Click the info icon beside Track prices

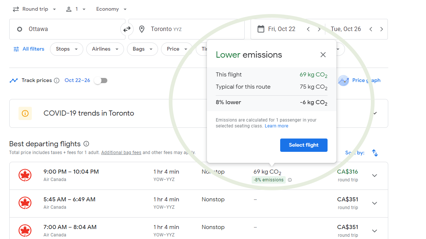[57, 81]
